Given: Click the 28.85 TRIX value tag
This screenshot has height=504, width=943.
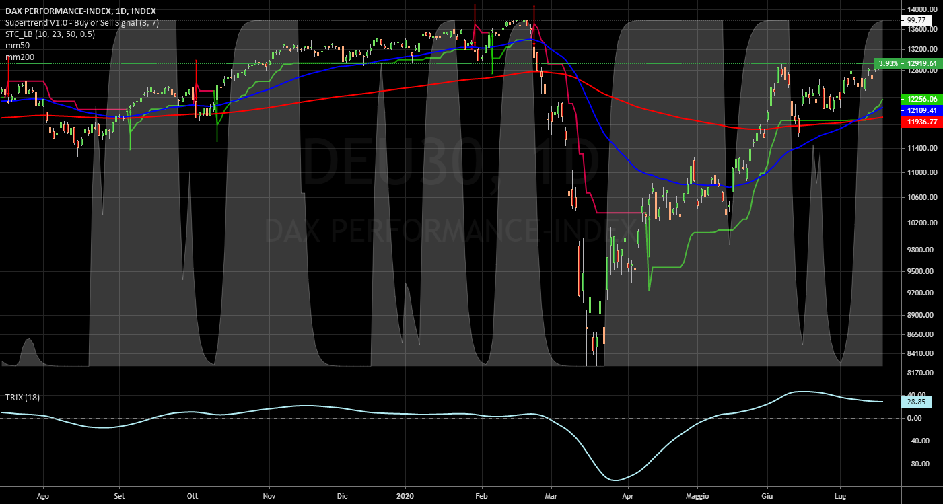Looking at the screenshot, I should click(916, 401).
